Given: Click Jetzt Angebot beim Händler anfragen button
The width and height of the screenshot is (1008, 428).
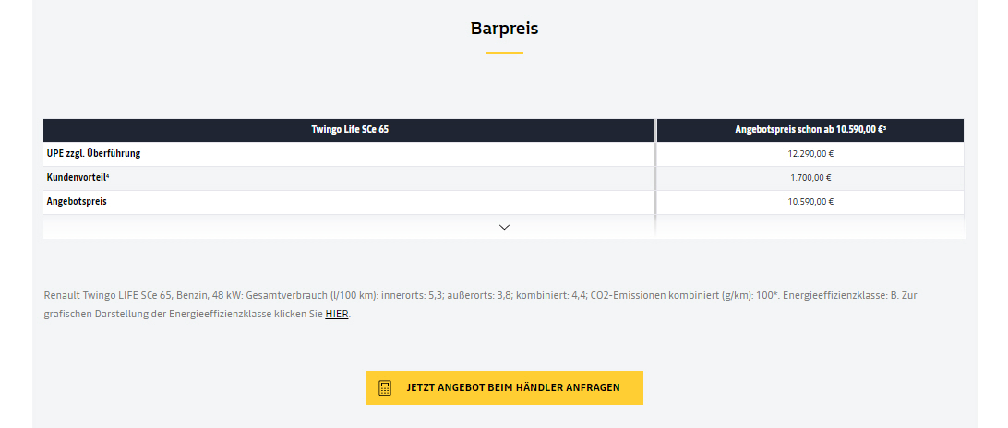Looking at the screenshot, I should (x=504, y=387).
